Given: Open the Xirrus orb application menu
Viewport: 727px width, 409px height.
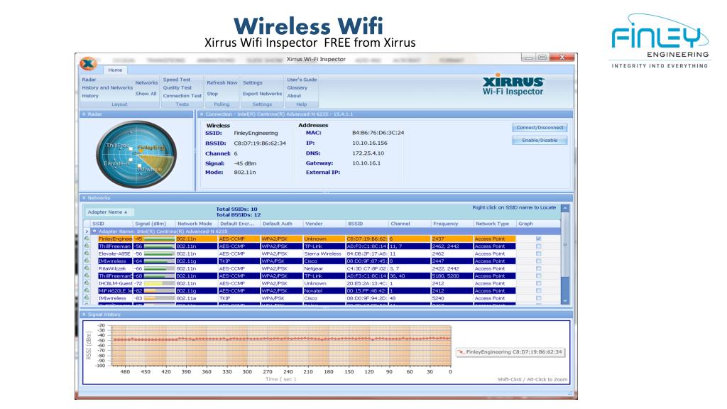Looking at the screenshot, I should (88, 63).
